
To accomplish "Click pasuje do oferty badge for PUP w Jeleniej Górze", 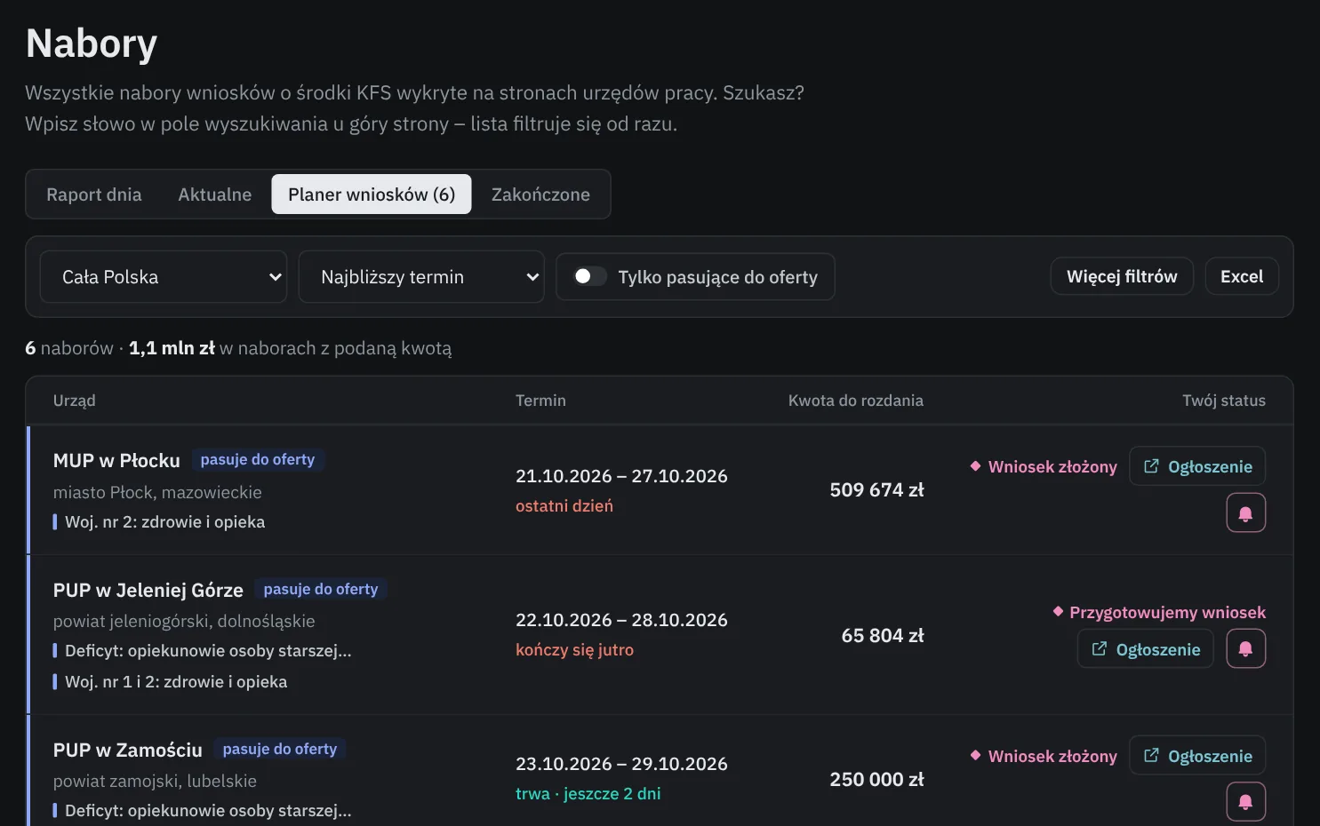I will pos(321,589).
